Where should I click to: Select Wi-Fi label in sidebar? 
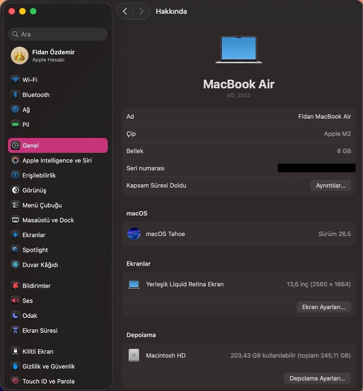tap(30, 80)
